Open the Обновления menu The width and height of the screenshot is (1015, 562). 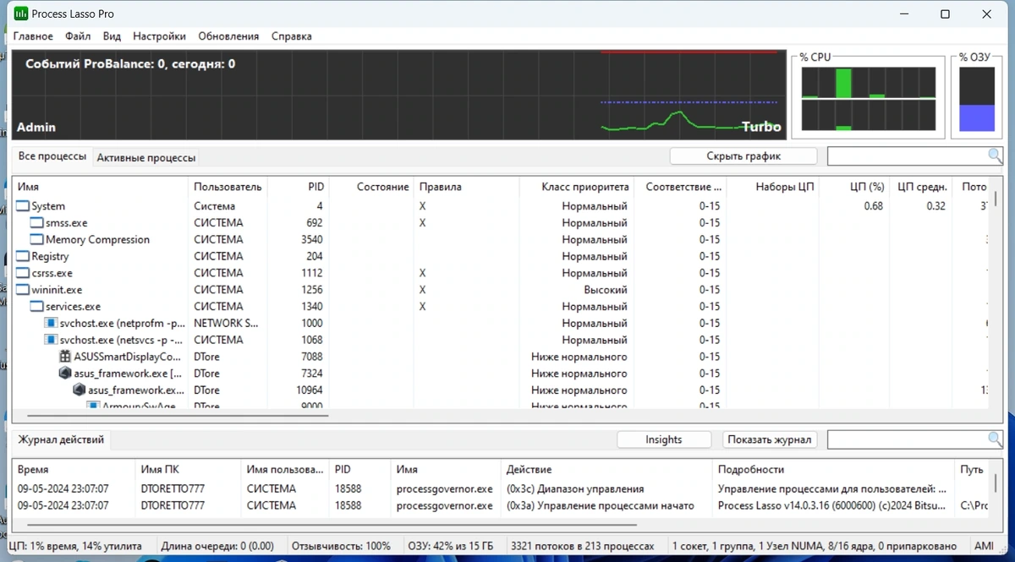(228, 36)
